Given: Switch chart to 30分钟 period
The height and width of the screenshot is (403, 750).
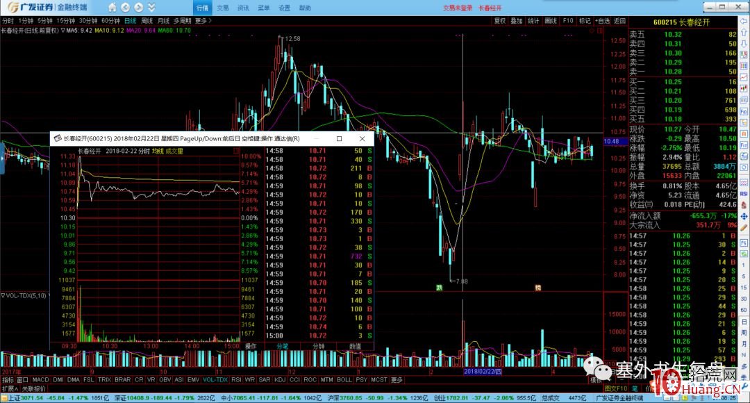Looking at the screenshot, I should [x=88, y=21].
